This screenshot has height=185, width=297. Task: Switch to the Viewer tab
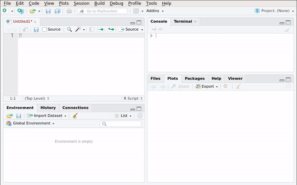pos(235,78)
